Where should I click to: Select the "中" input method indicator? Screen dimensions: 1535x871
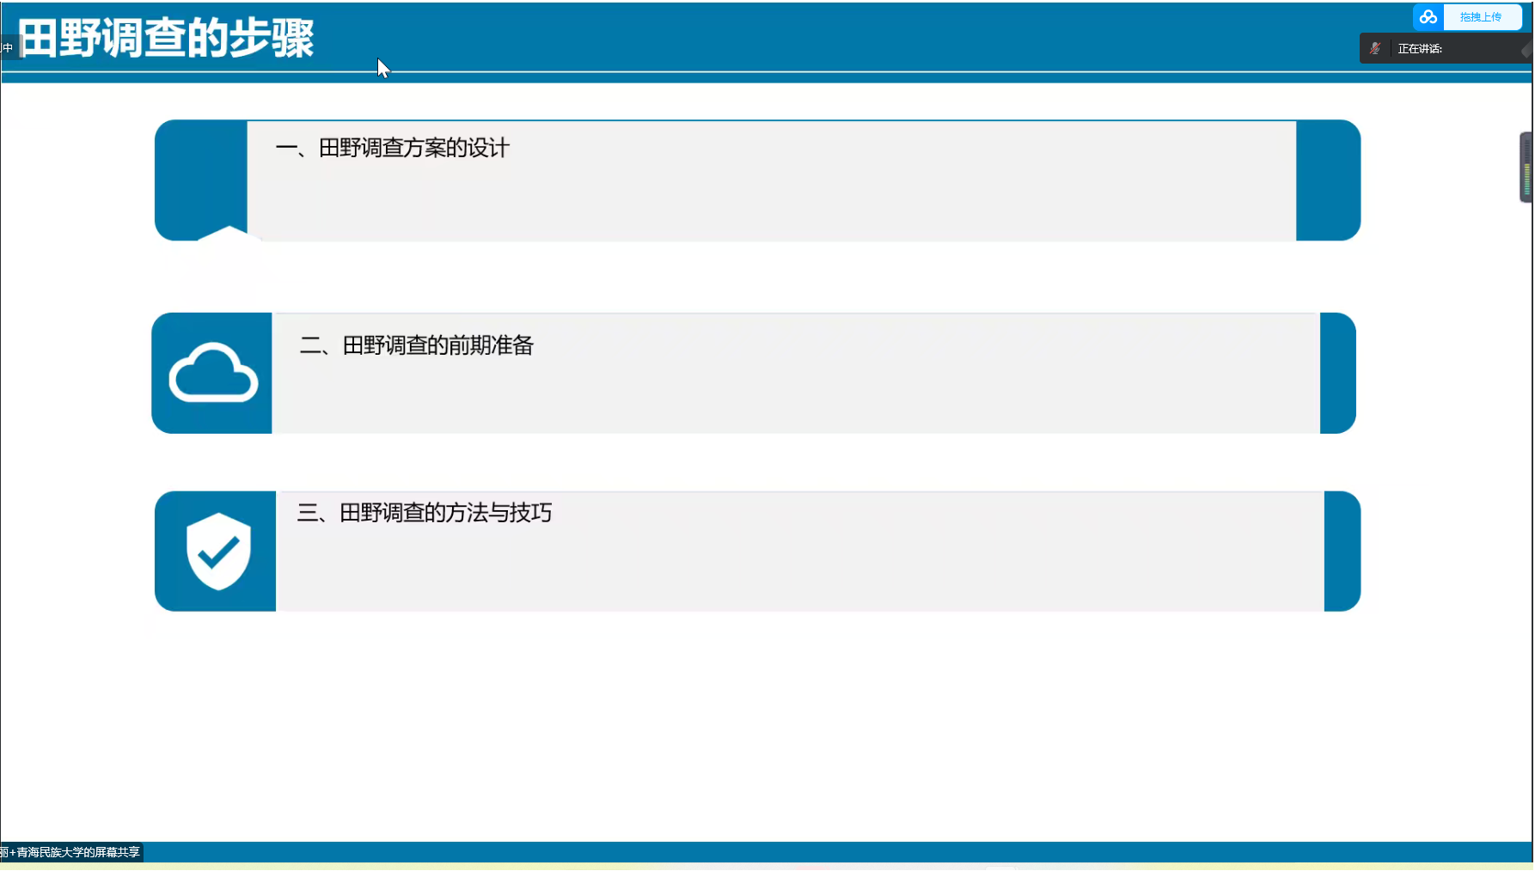pyautogui.click(x=8, y=47)
